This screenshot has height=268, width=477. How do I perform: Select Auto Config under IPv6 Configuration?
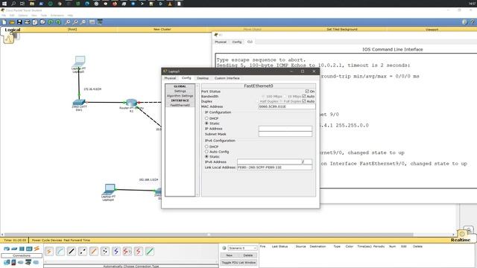(206, 151)
